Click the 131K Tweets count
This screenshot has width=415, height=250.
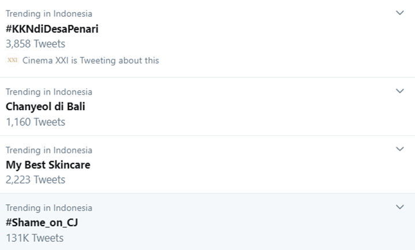(35, 238)
